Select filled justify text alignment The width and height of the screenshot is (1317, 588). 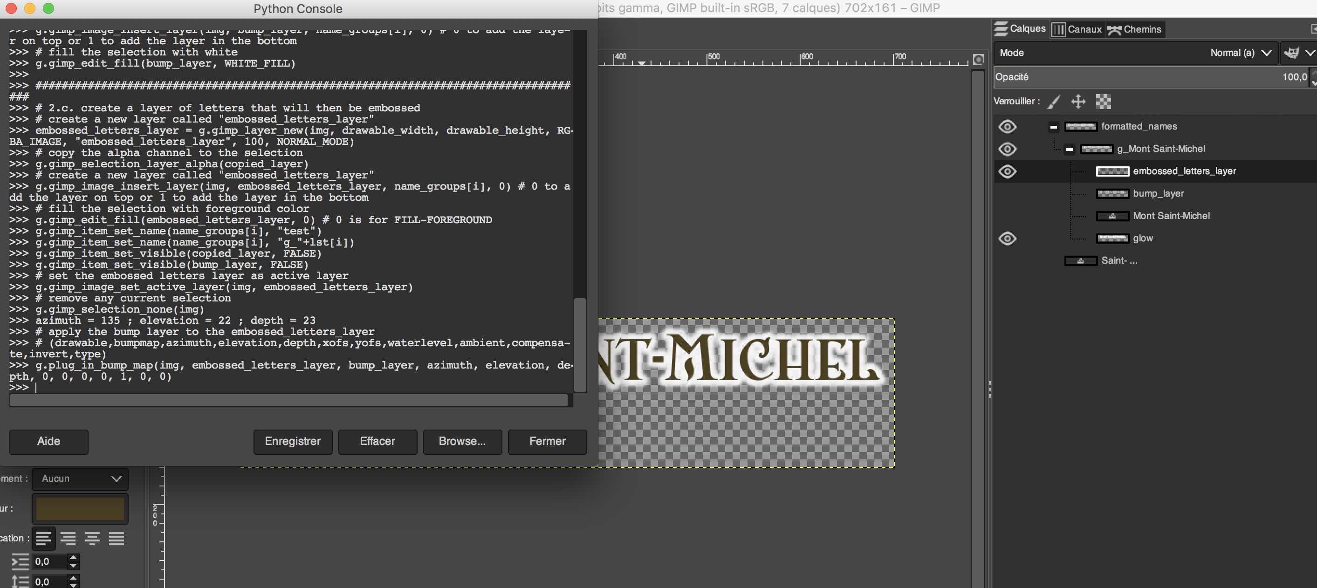pyautogui.click(x=117, y=539)
